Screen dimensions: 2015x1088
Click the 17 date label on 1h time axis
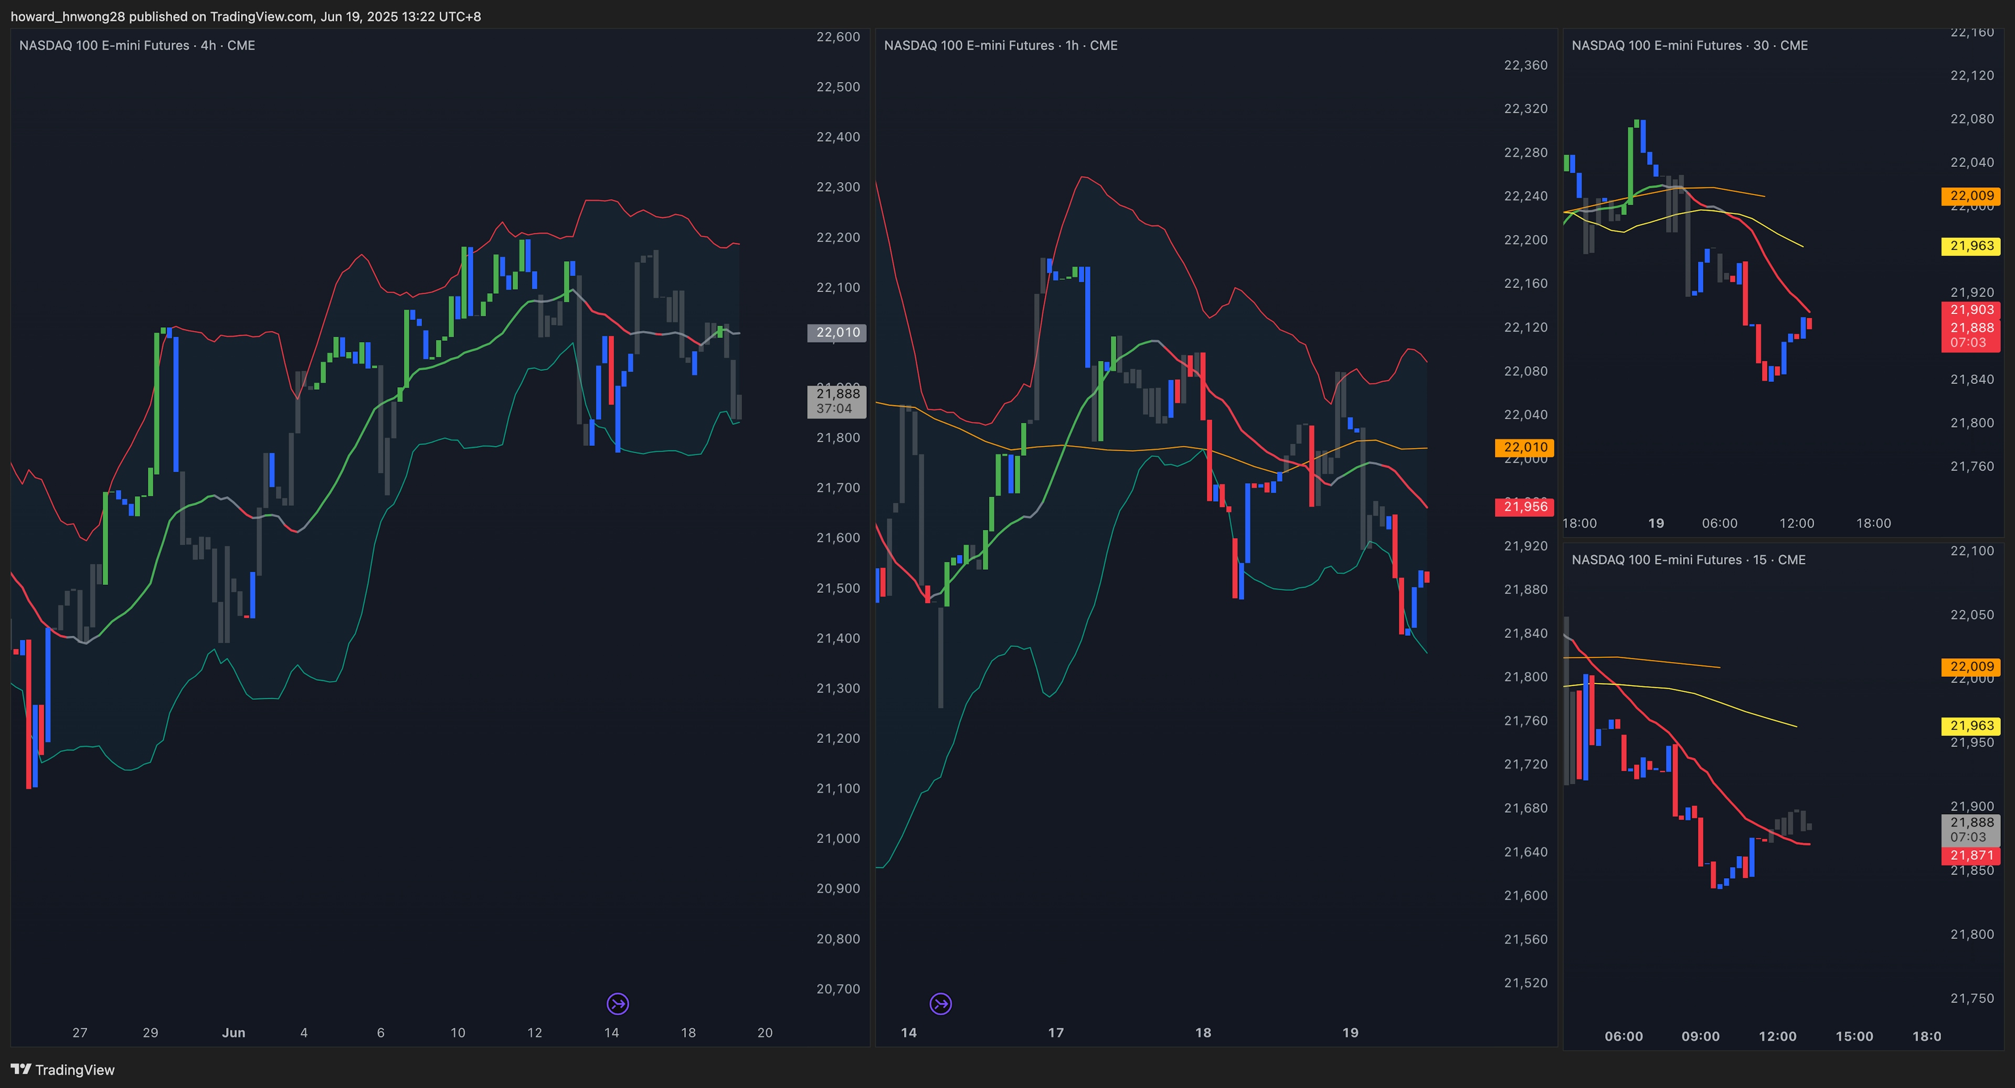point(1056,1032)
